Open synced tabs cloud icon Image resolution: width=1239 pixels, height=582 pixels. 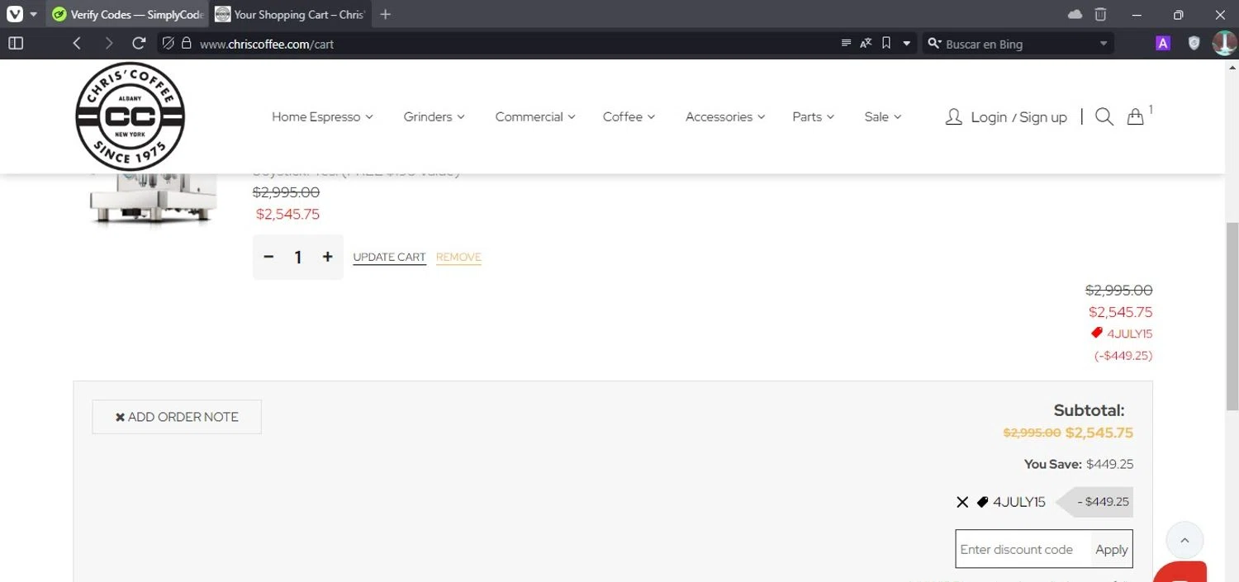click(1075, 14)
